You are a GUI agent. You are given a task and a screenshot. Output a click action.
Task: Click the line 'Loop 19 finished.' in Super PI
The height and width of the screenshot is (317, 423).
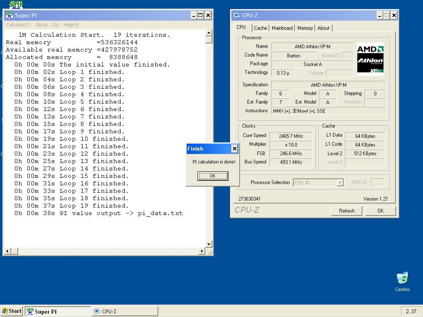coord(71,206)
